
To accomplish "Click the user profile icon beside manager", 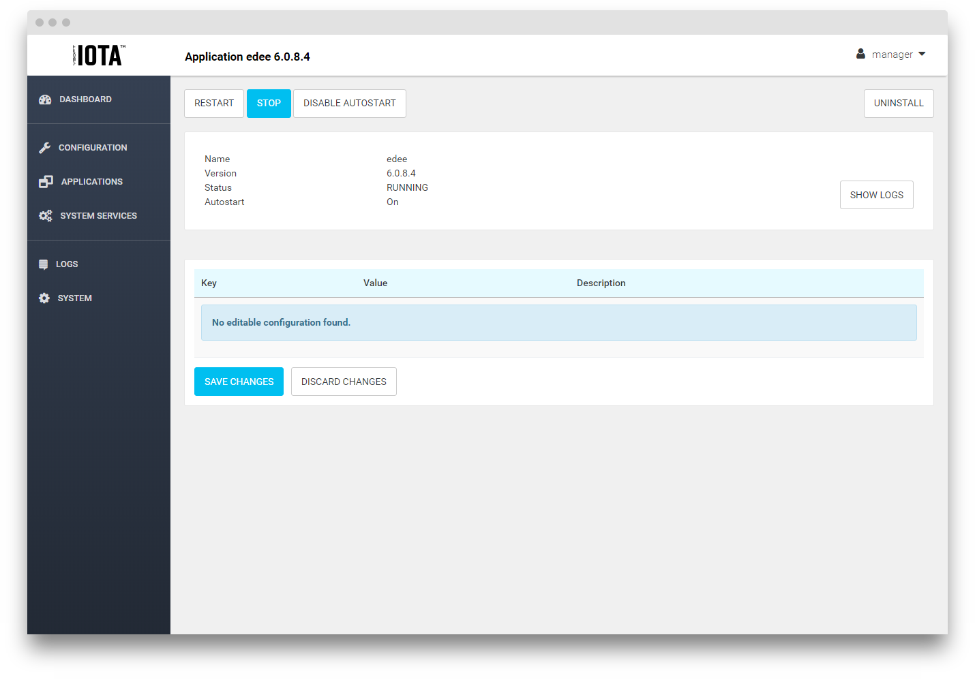I will coord(860,54).
